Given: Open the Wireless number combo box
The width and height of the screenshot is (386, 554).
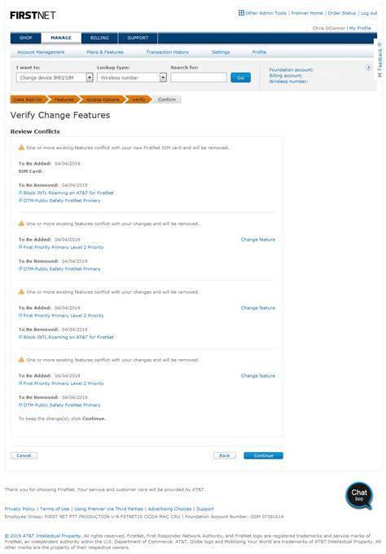Looking at the screenshot, I should 131,78.
